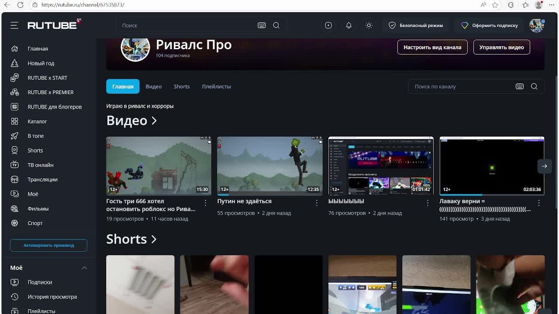This screenshot has width=559, height=314.
Task: Click the Плейлисты sidebar icon
Action: [14, 311]
